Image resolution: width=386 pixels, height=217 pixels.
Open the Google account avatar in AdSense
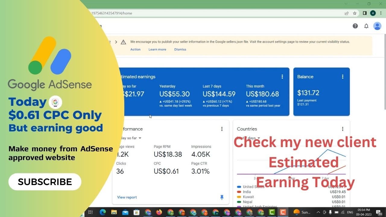pyautogui.click(x=377, y=26)
